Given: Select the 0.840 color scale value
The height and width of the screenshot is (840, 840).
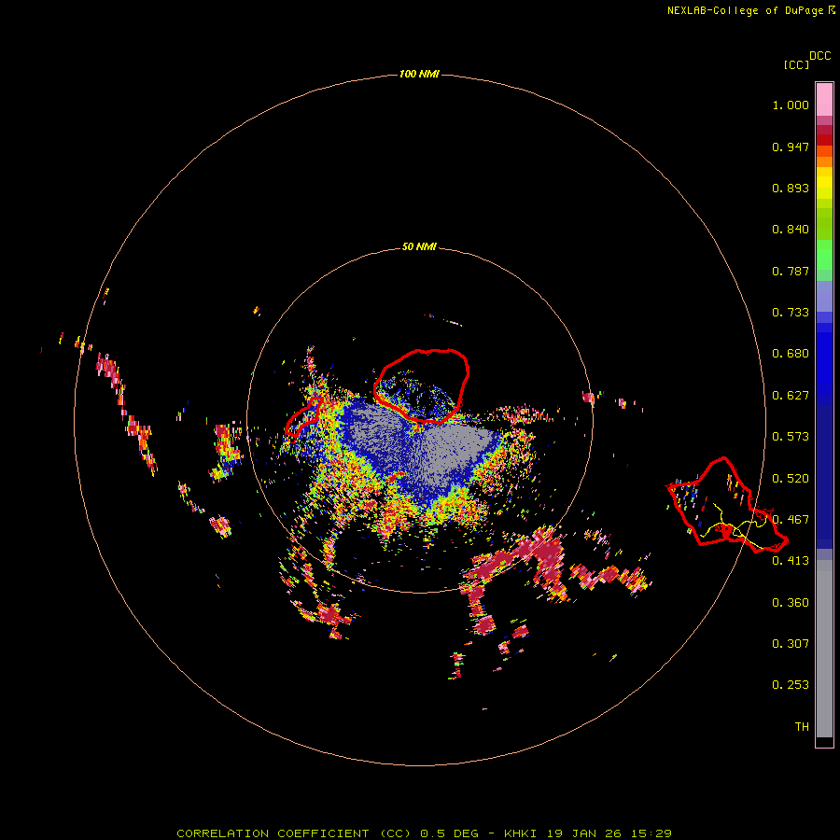Looking at the screenshot, I should 791,230.
